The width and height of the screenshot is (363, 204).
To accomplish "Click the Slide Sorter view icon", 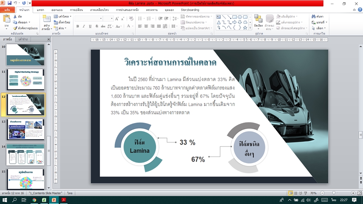I will 296,193.
